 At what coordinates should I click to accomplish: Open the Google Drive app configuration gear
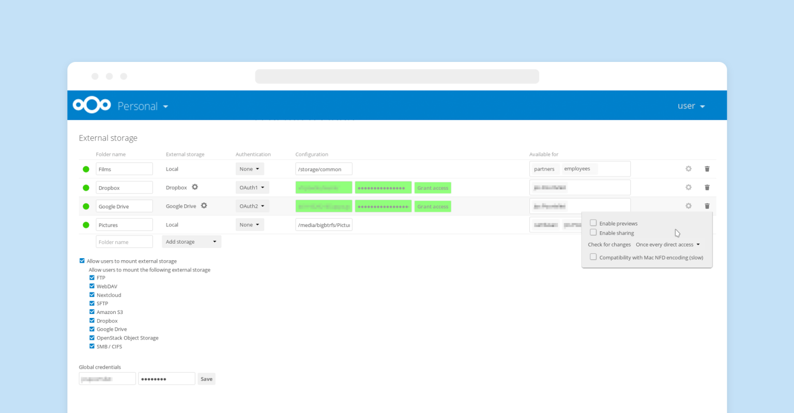(204, 205)
